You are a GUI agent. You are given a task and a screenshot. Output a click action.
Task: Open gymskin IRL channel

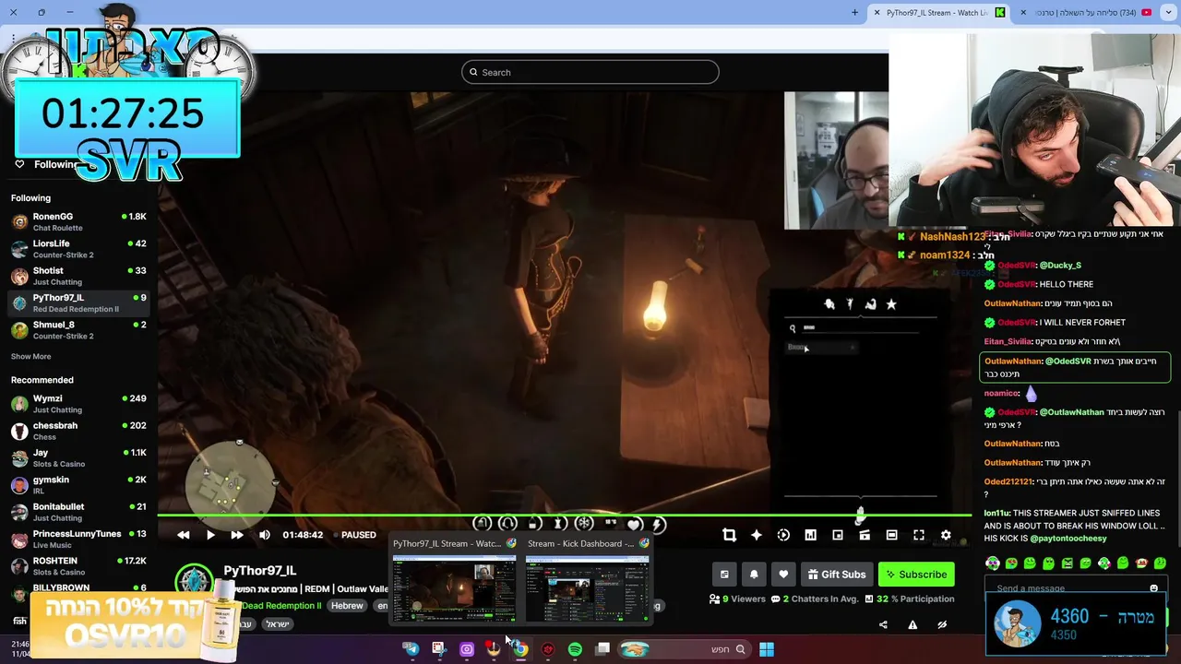coord(78,485)
